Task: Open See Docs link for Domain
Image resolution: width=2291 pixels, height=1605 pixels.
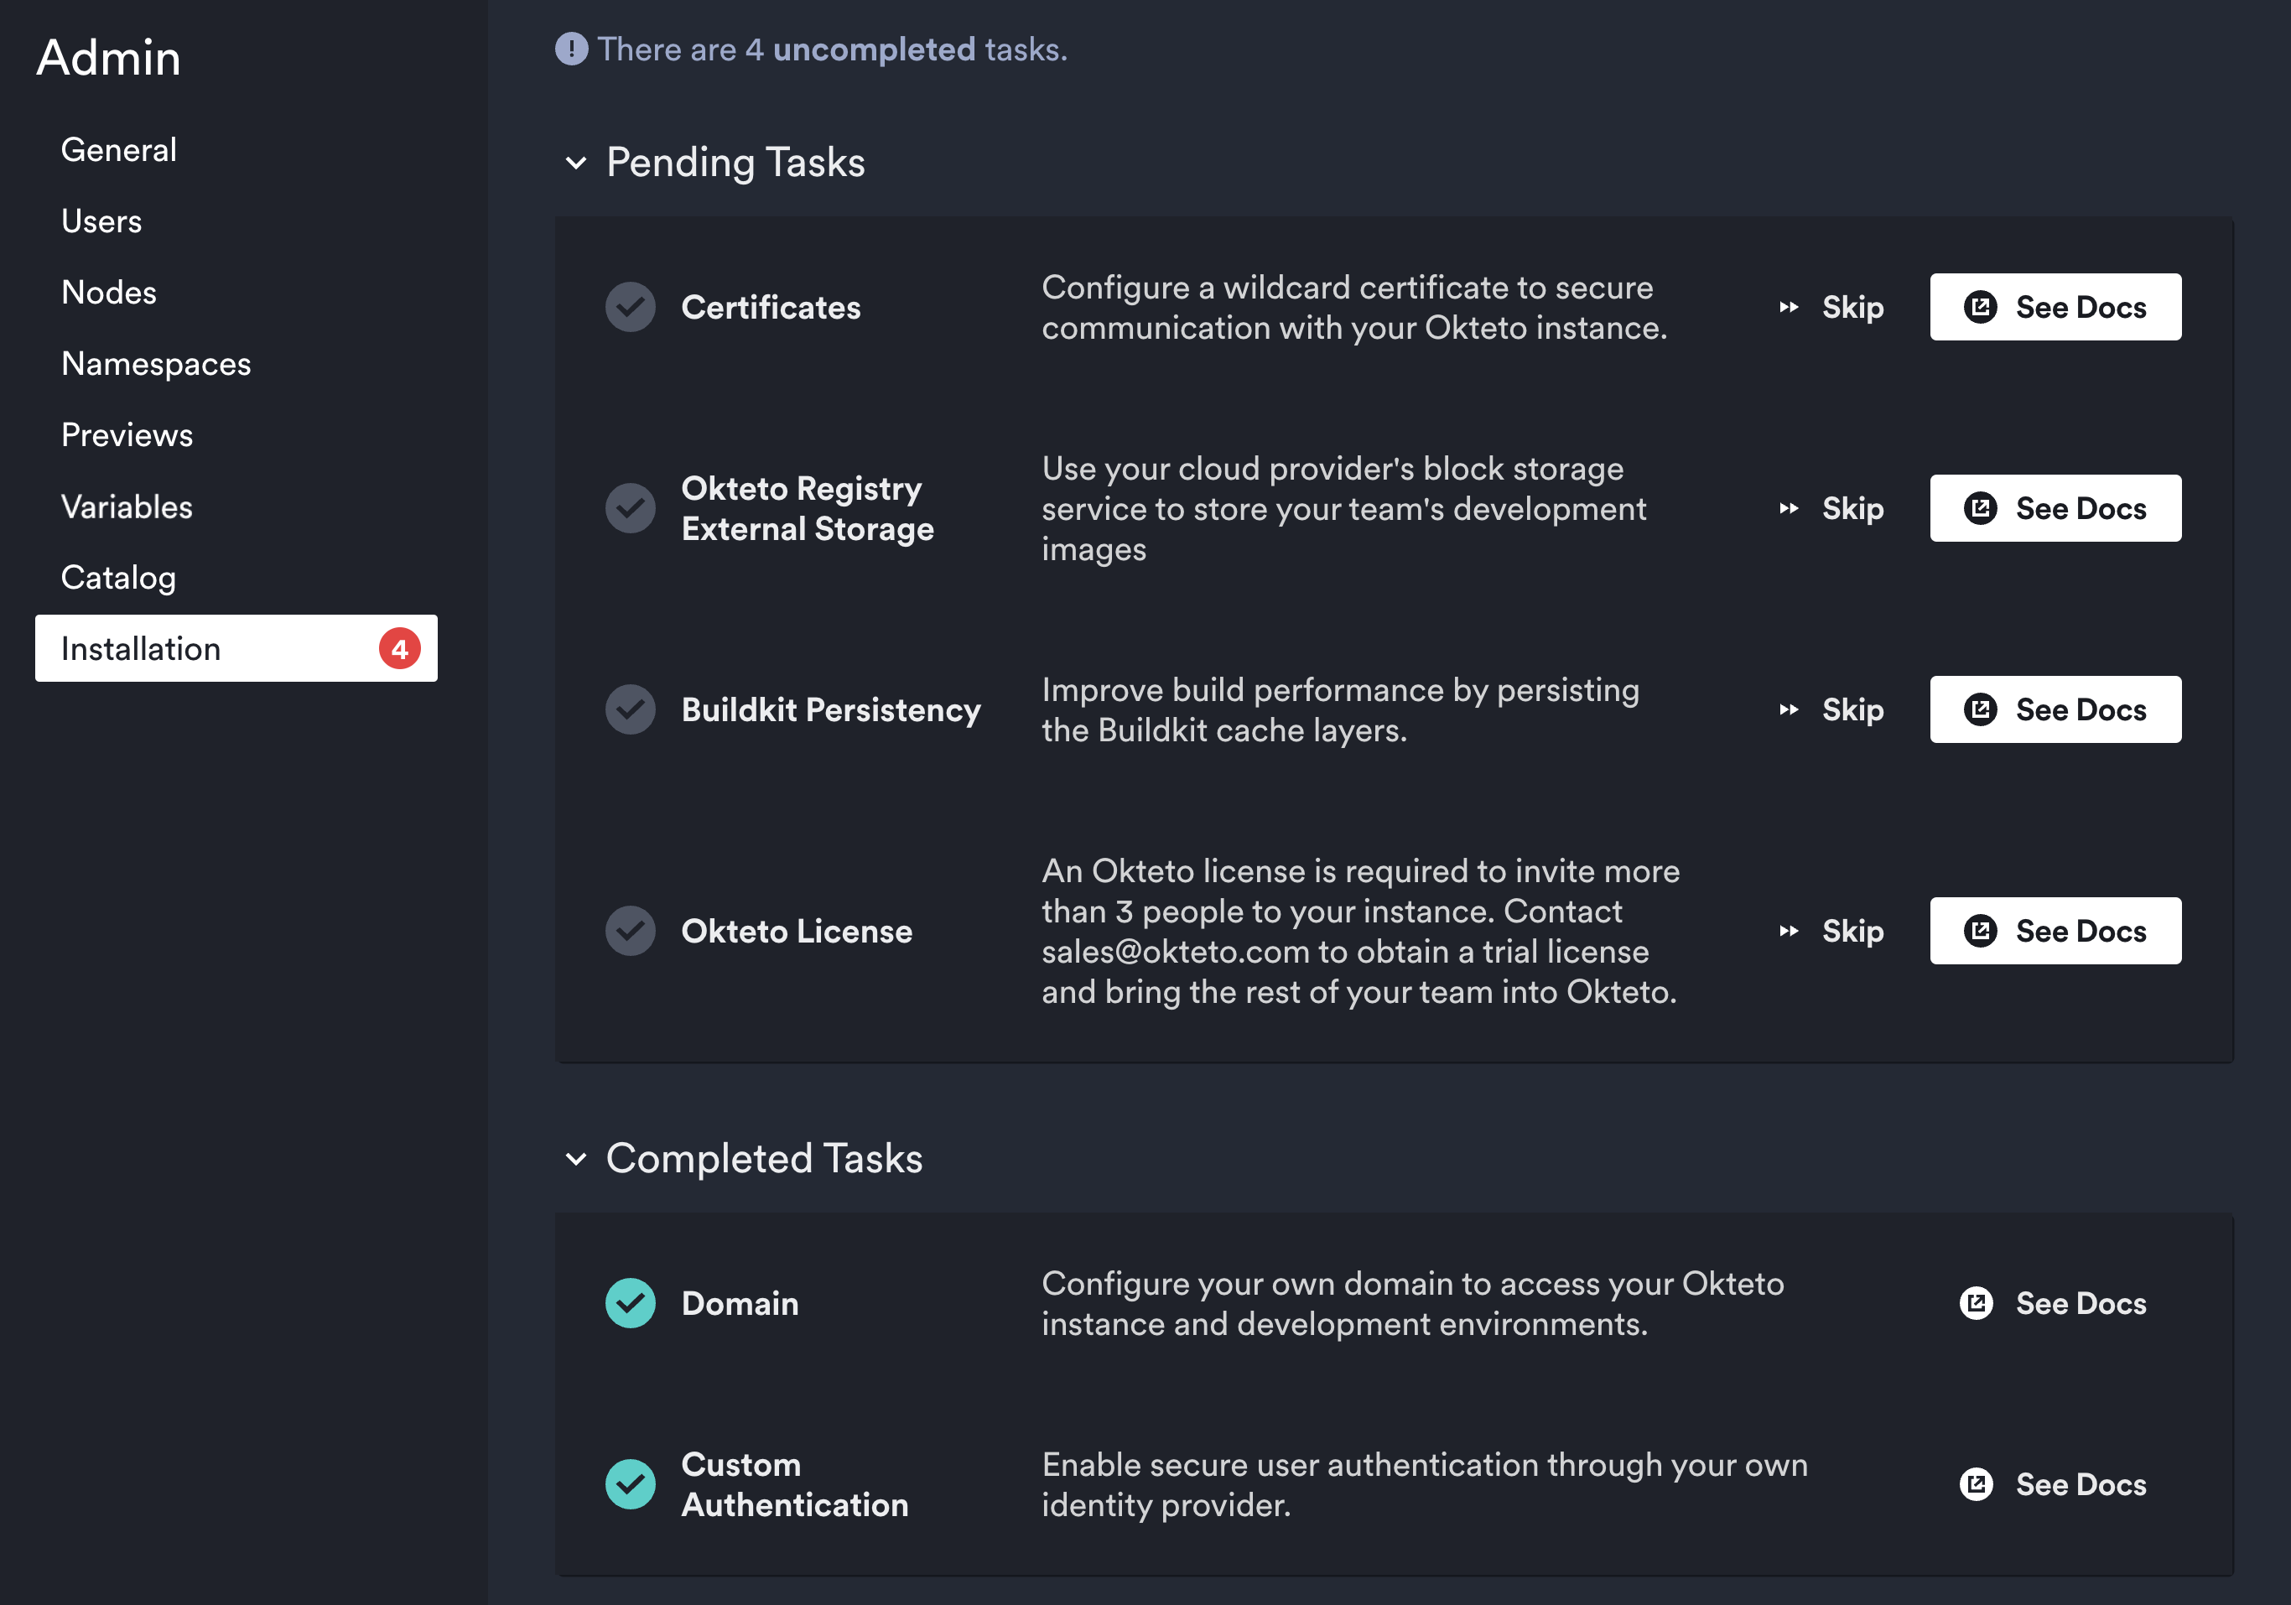Action: tap(2053, 1303)
